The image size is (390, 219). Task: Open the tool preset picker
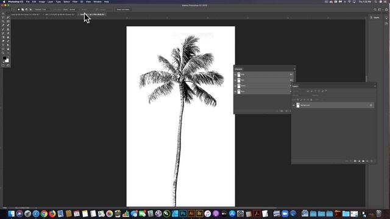pyautogui.click(x=13, y=10)
